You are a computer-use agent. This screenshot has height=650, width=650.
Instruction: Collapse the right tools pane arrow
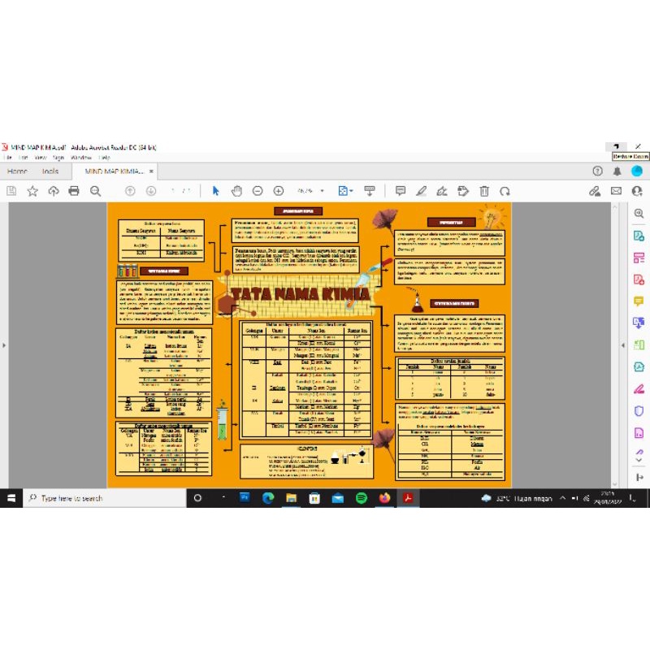tap(624, 345)
